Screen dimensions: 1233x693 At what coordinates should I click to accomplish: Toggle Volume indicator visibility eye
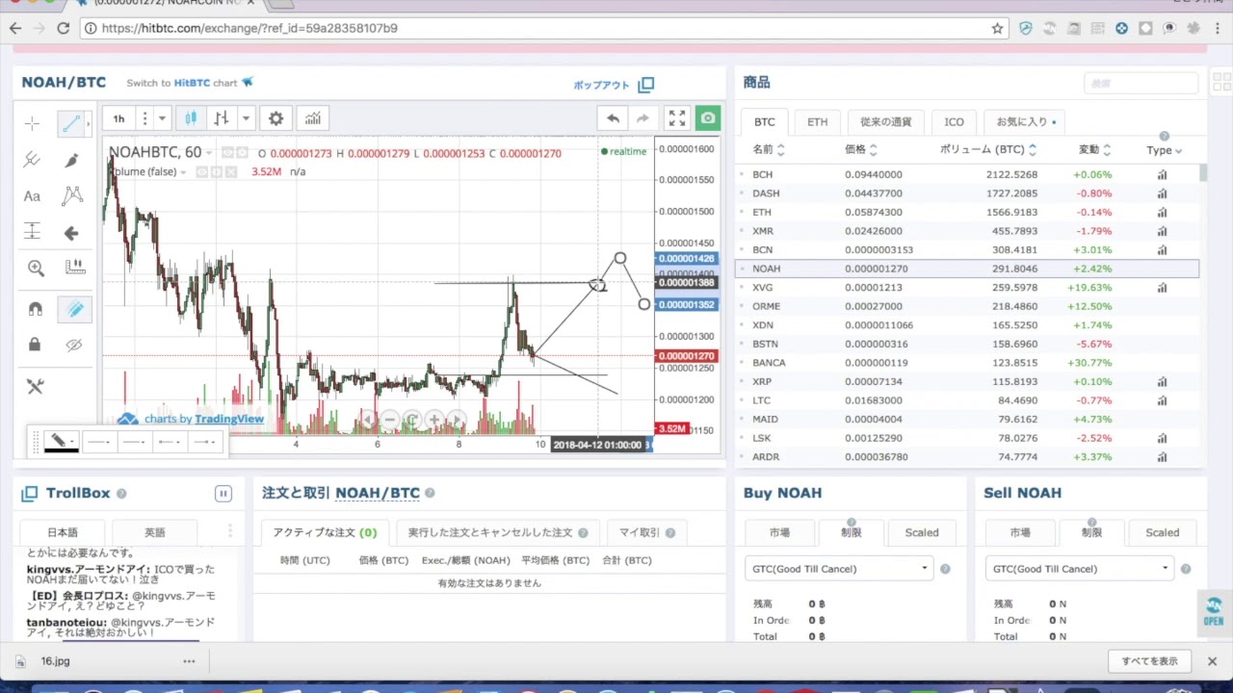pos(202,172)
